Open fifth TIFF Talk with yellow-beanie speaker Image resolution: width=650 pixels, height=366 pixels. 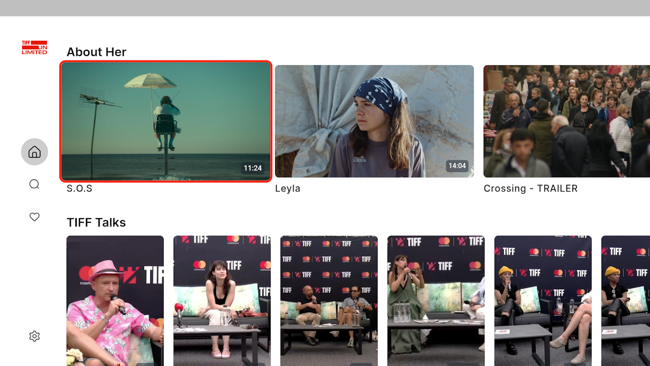[x=543, y=301]
